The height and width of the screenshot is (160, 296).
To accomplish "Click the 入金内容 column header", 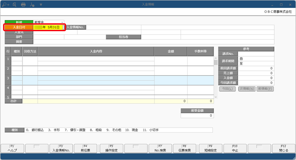I will 96,51.
